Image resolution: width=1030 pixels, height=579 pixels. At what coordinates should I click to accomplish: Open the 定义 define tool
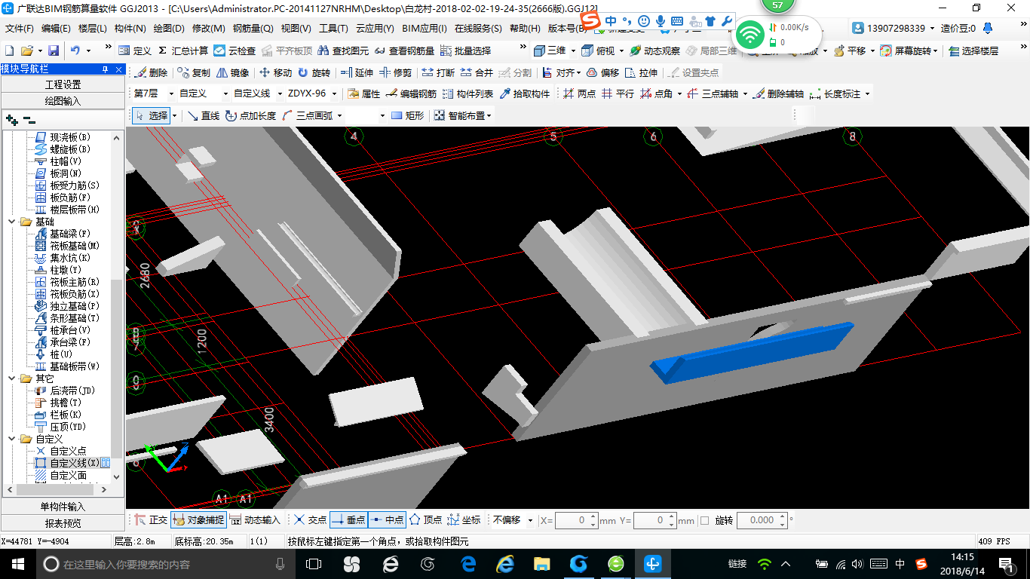[135, 51]
